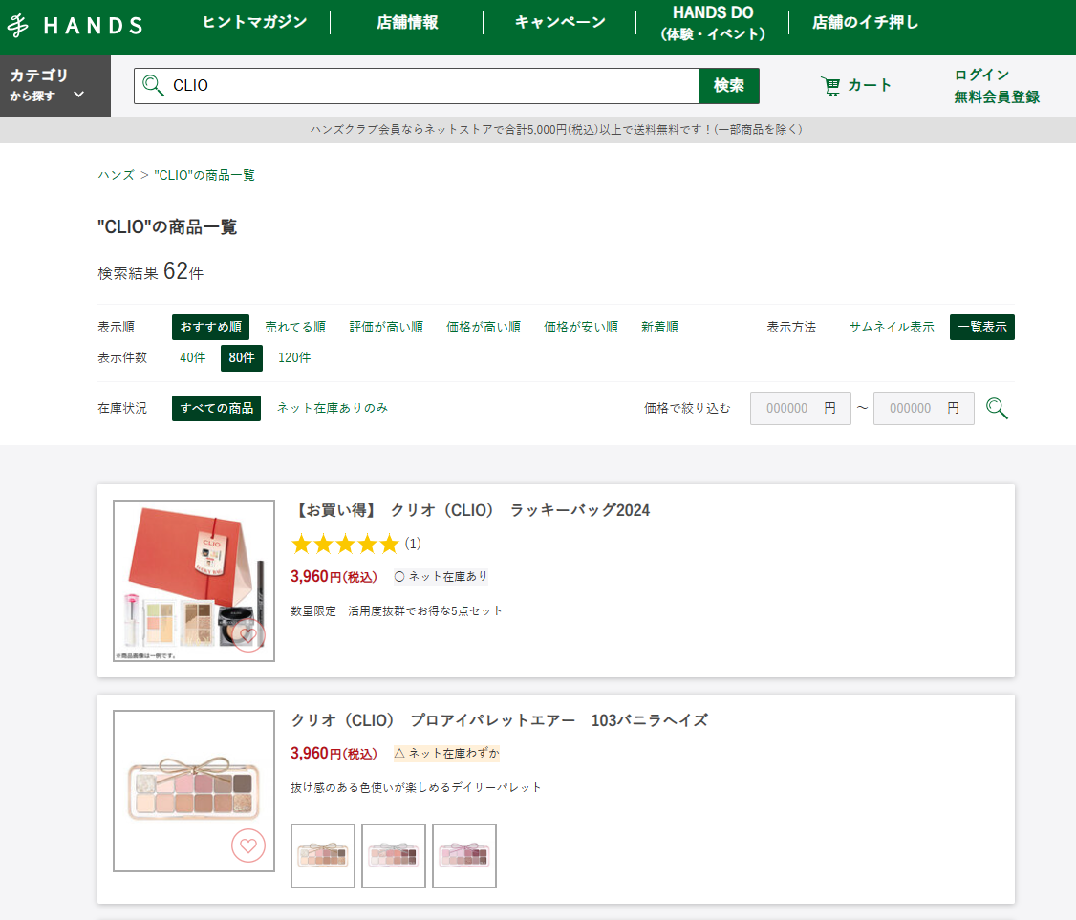Click the 無料会員登録 link
1076x920 pixels.
(x=997, y=96)
